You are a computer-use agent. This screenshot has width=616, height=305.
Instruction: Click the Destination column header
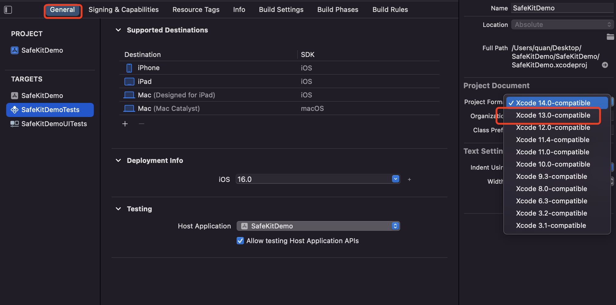pyautogui.click(x=143, y=55)
